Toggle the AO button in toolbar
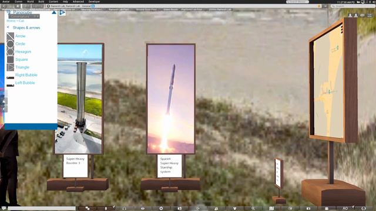 (345, 209)
